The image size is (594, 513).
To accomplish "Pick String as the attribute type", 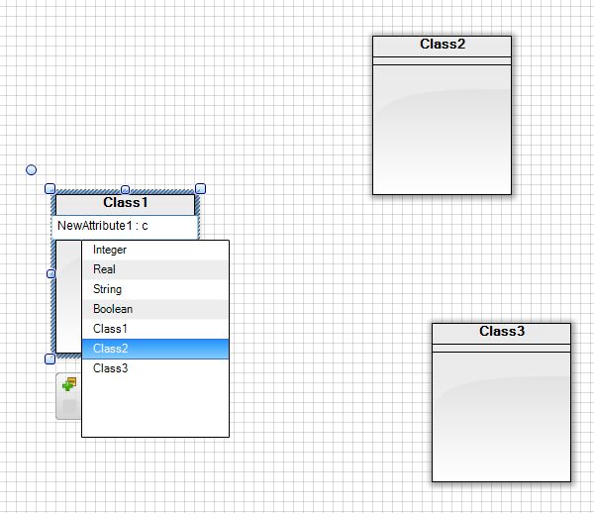I will [155, 289].
